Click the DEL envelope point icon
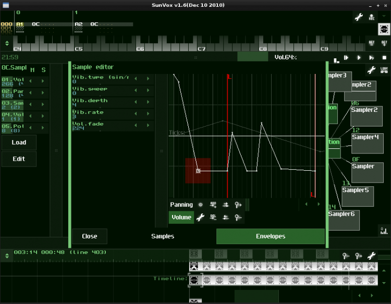 (213, 218)
